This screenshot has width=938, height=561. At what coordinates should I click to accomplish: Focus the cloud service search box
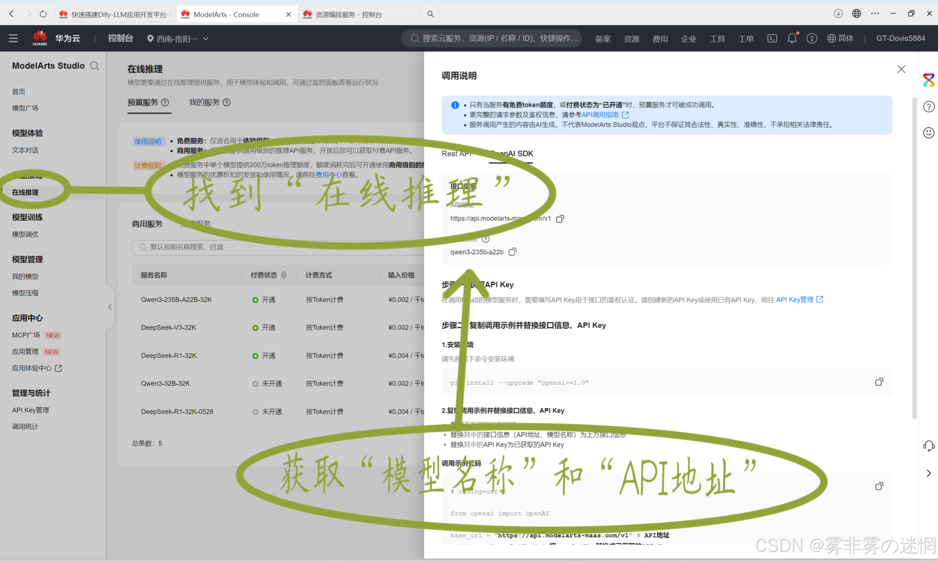[x=491, y=38]
